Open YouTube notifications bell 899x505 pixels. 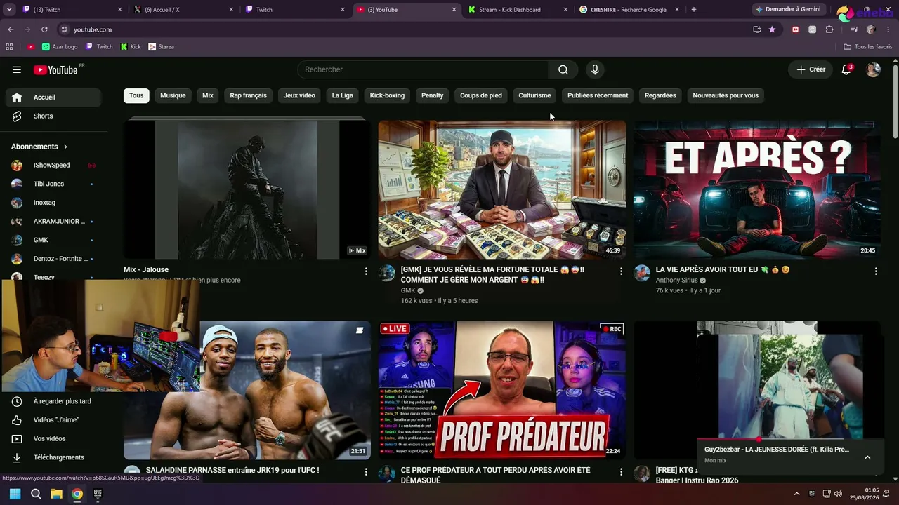[846, 69]
